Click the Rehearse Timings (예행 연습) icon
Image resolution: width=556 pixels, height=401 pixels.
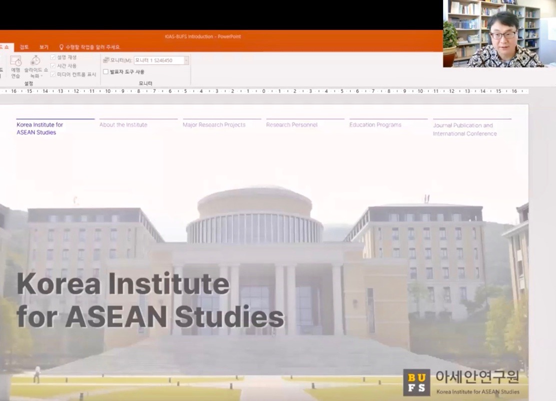tap(15, 61)
